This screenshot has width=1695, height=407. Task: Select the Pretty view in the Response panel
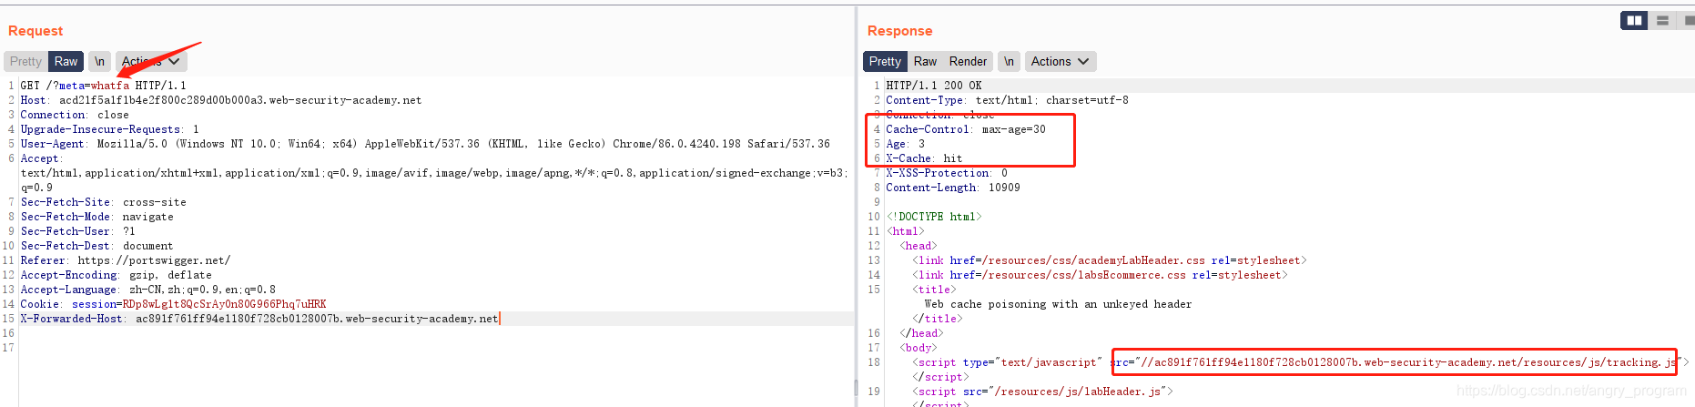click(x=885, y=61)
